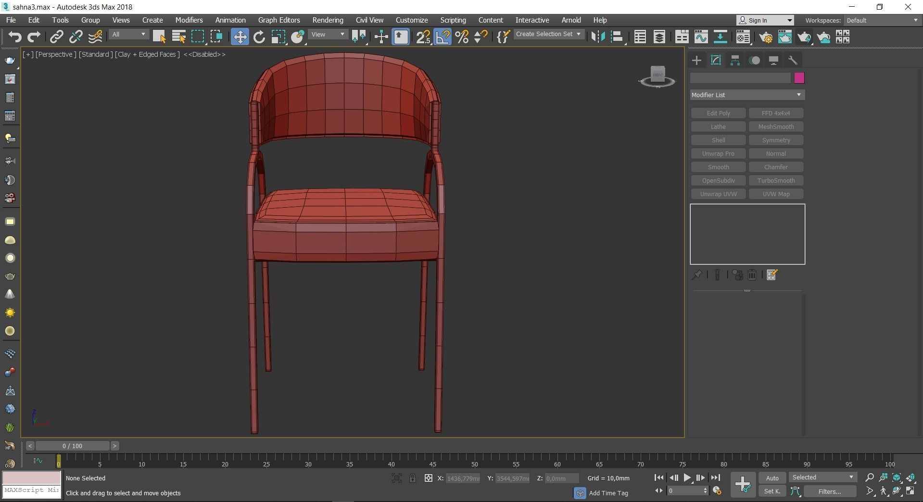
Task: Toggle Percent Snap
Action: tap(462, 37)
